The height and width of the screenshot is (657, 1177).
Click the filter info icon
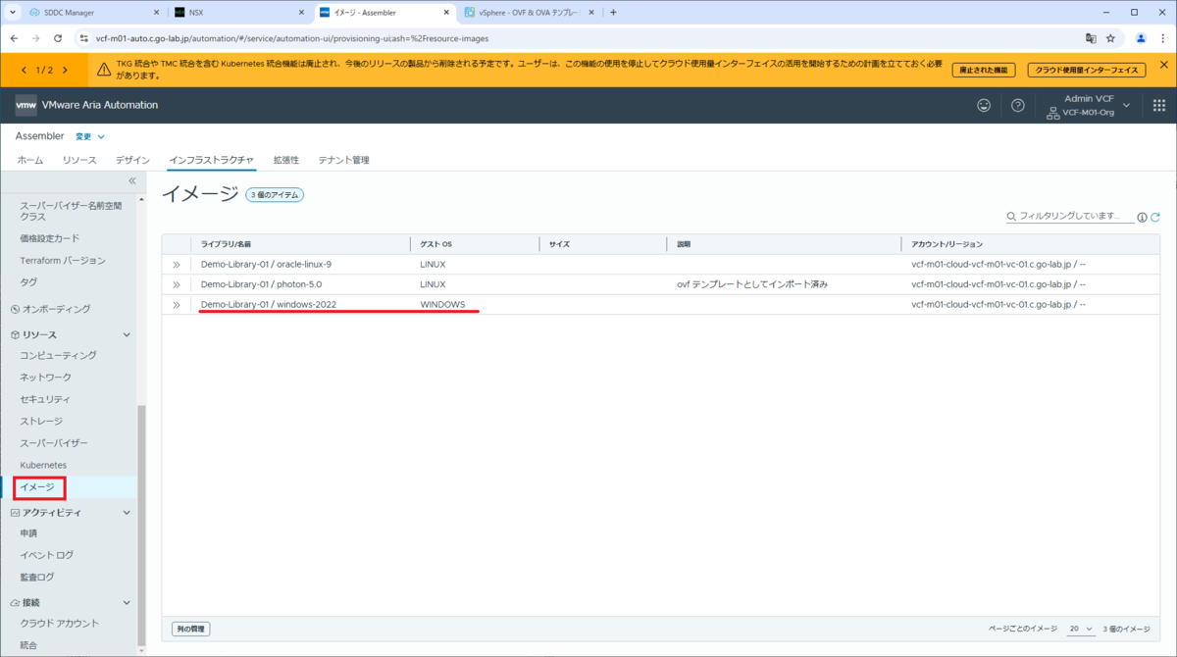(1142, 218)
